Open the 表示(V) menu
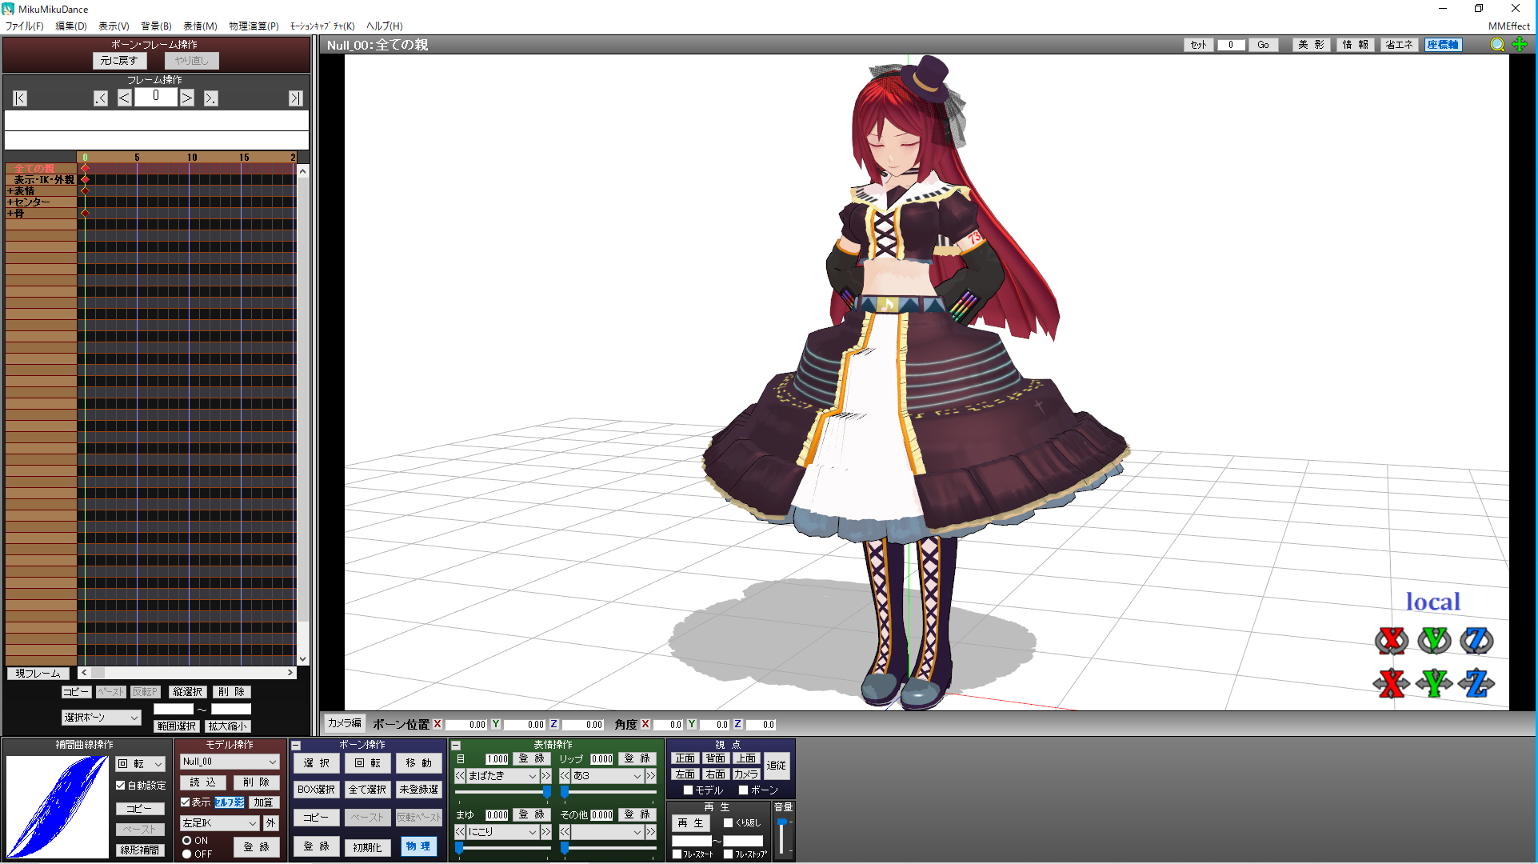This screenshot has height=864, width=1538. tap(114, 26)
